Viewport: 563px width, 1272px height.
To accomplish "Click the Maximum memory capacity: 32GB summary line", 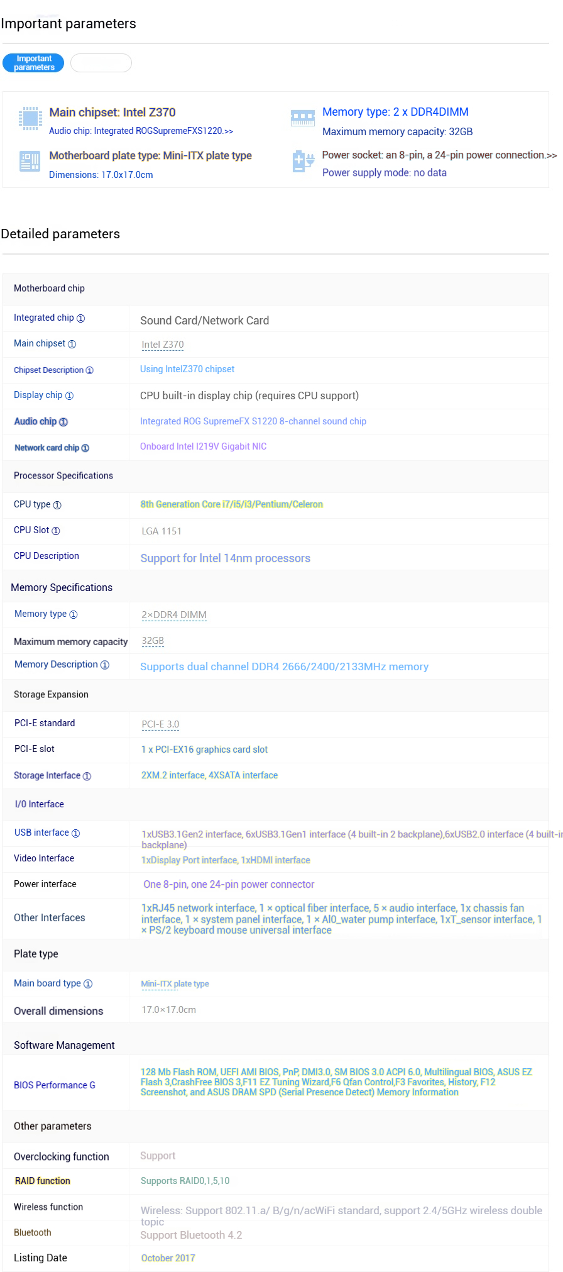I will [x=398, y=132].
